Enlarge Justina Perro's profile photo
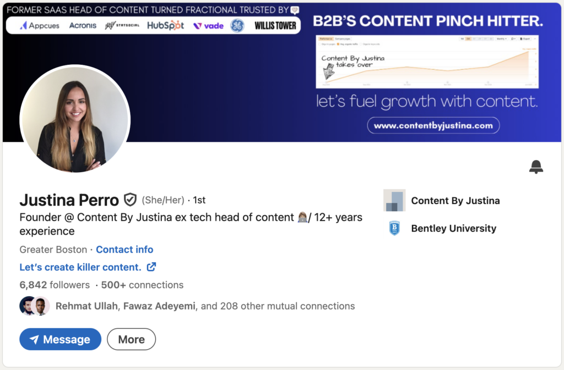This screenshot has height=370, width=564. pos(74,119)
